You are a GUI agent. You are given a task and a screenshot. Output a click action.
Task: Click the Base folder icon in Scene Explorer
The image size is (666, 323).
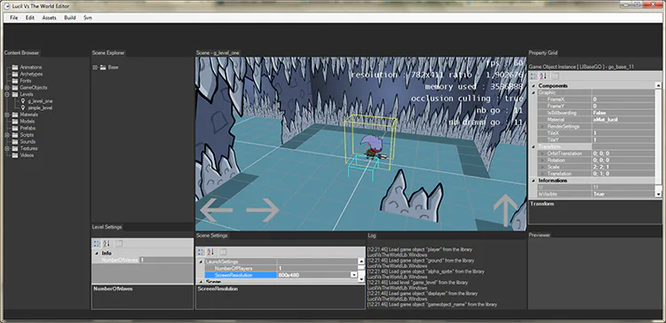click(102, 67)
